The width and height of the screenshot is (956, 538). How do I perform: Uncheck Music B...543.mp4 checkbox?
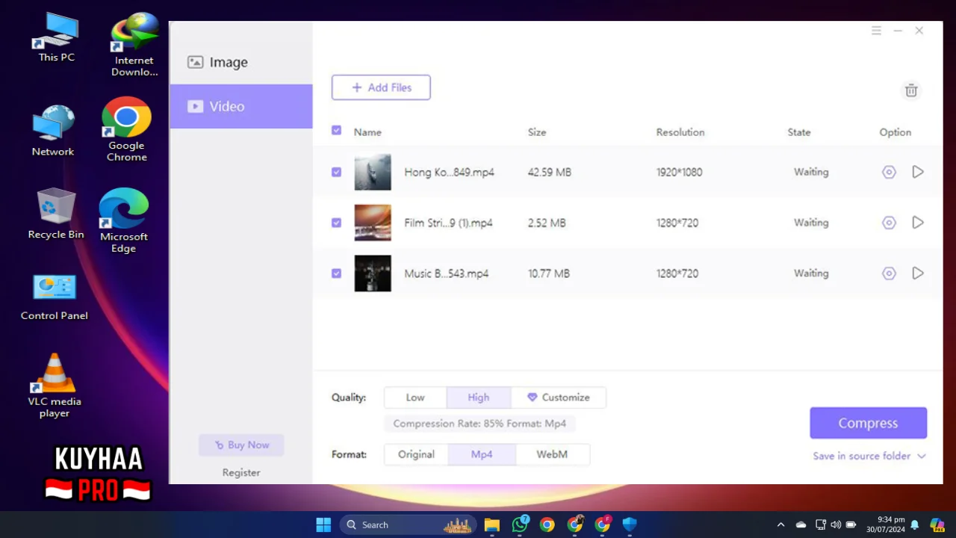click(336, 273)
